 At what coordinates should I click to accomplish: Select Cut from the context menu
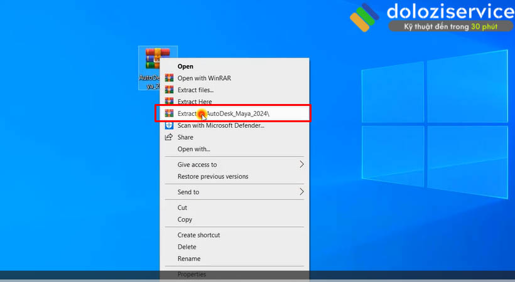pyautogui.click(x=182, y=207)
